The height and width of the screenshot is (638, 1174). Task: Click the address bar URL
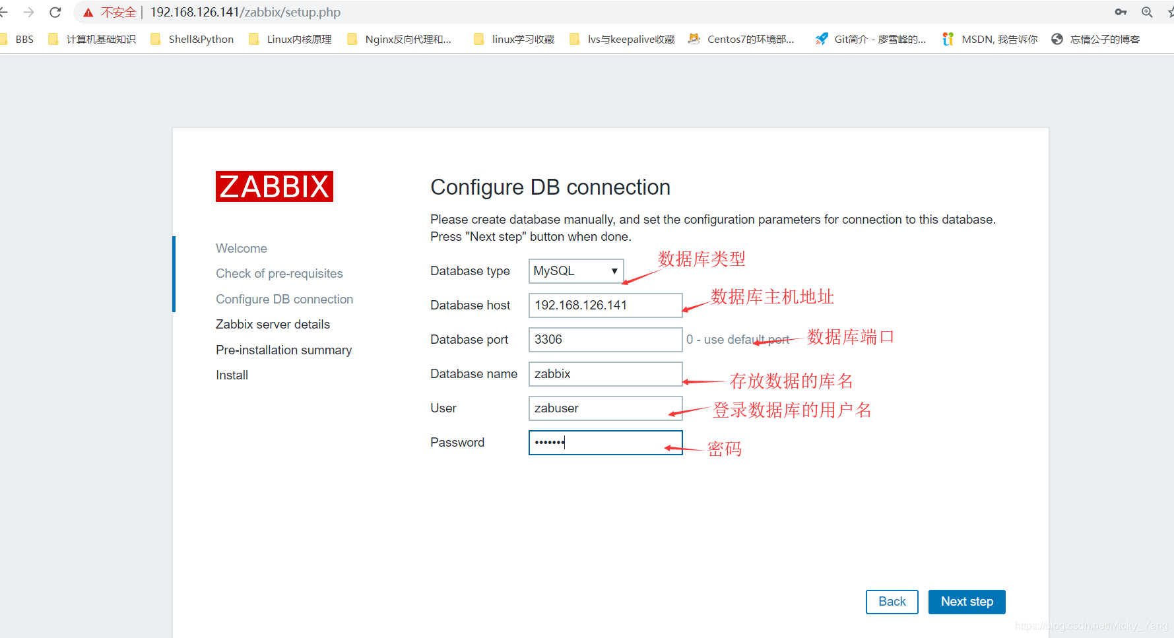pos(245,13)
